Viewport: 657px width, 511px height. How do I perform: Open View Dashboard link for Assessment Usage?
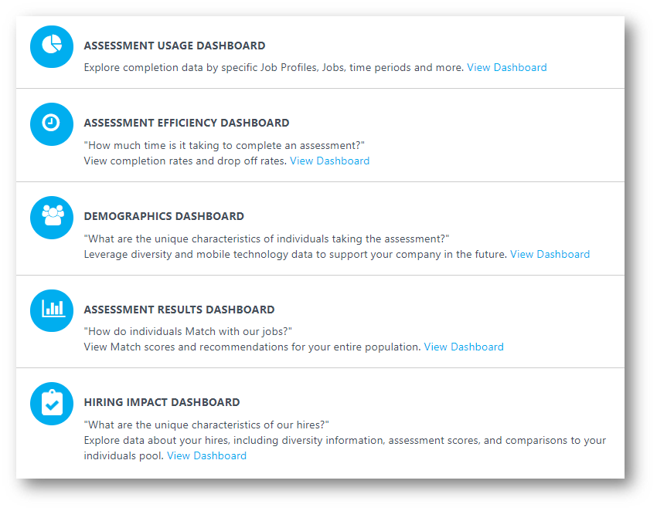[x=506, y=67]
